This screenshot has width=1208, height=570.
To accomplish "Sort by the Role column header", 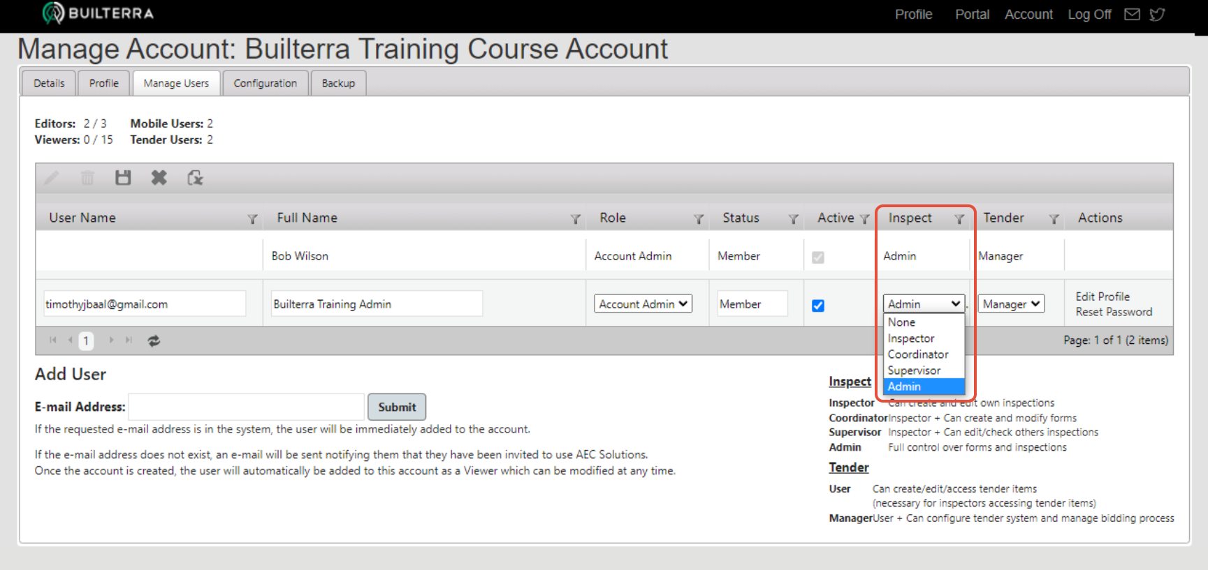I will [x=613, y=218].
